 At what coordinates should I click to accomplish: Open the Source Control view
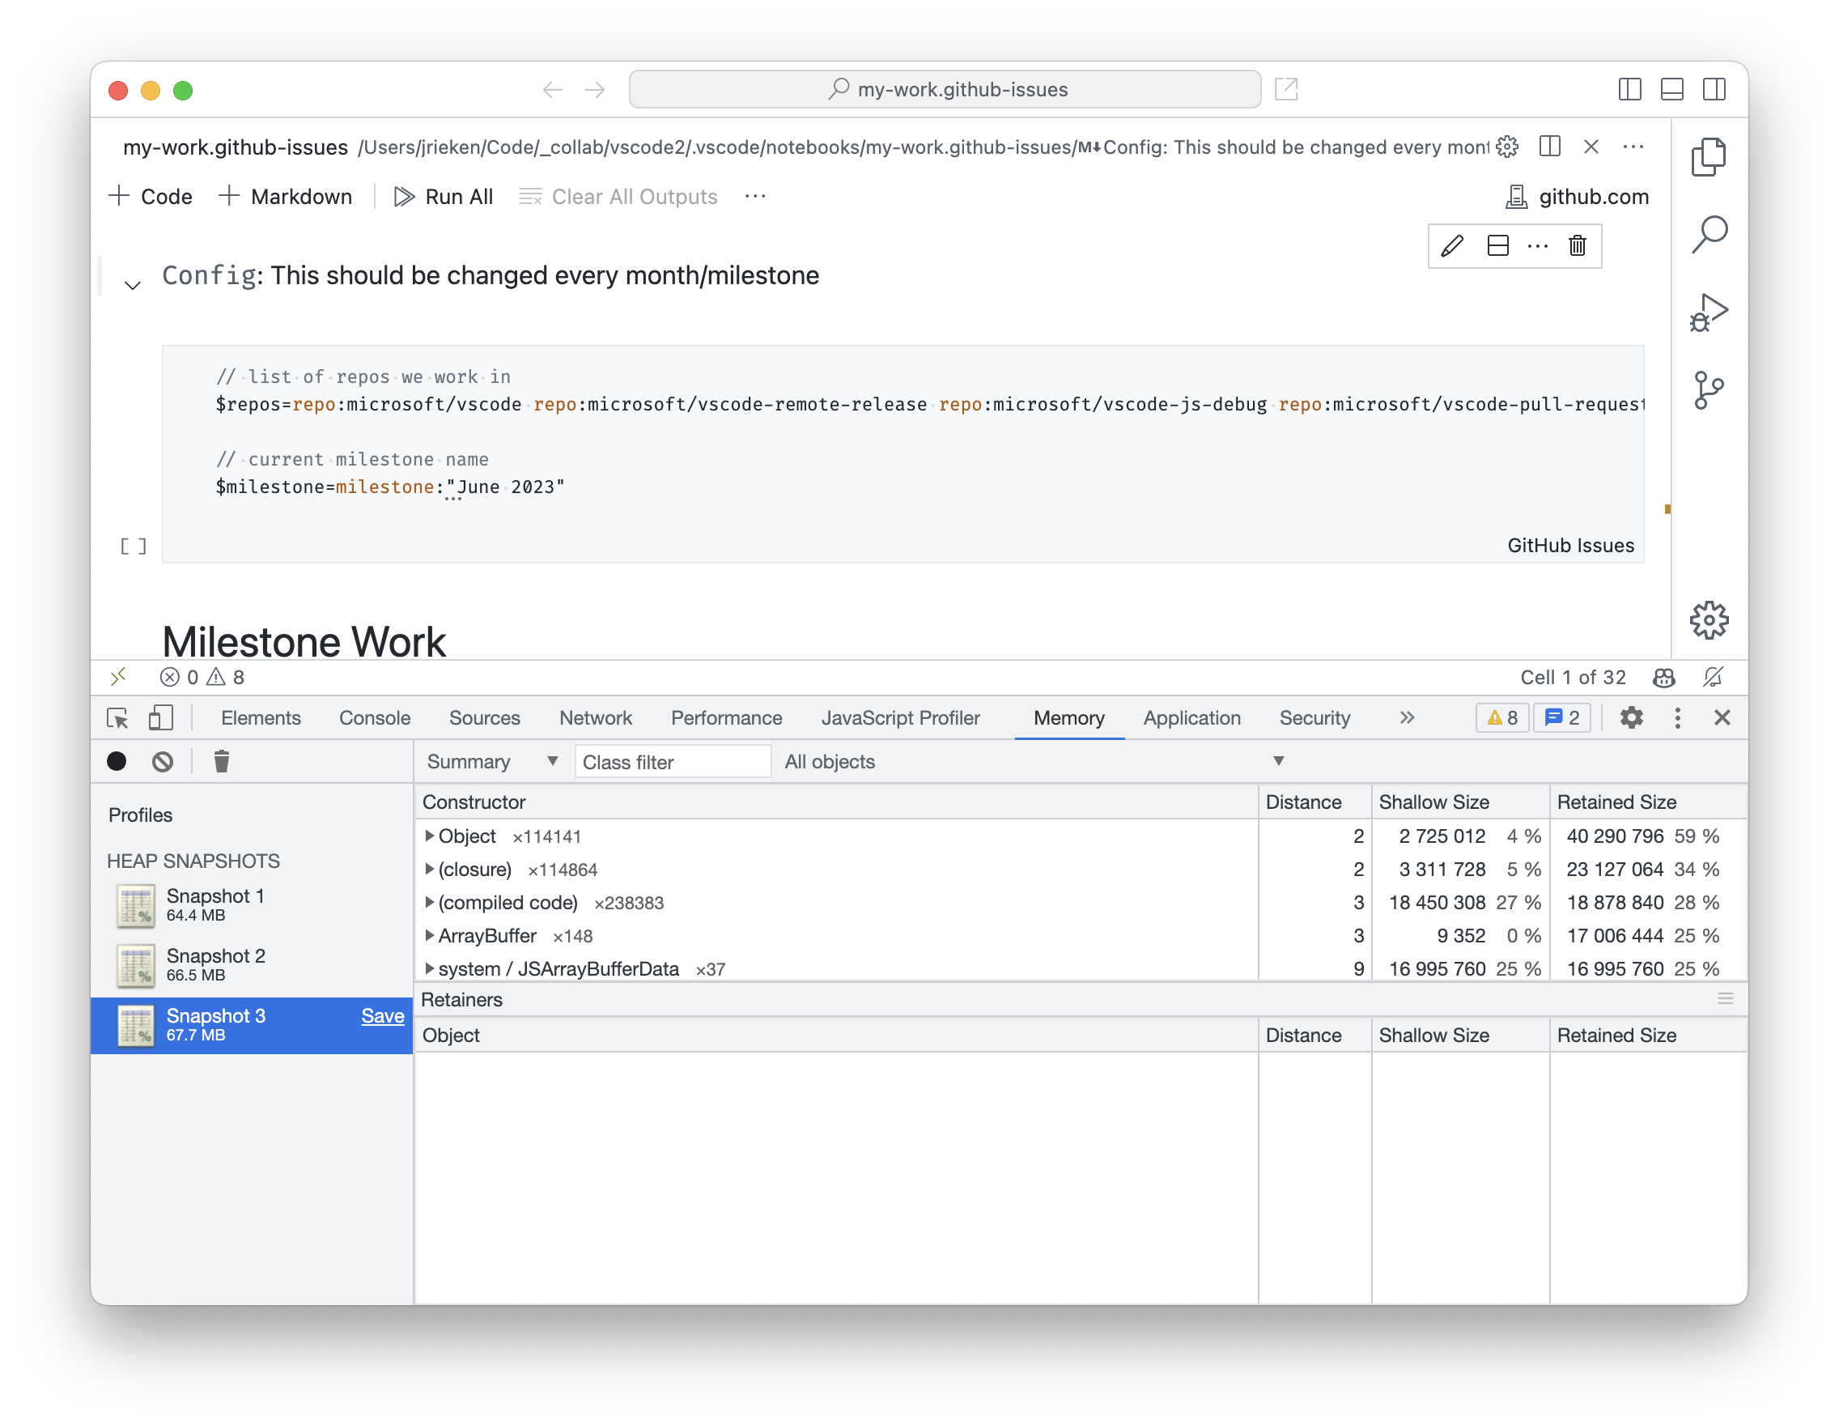click(x=1709, y=390)
